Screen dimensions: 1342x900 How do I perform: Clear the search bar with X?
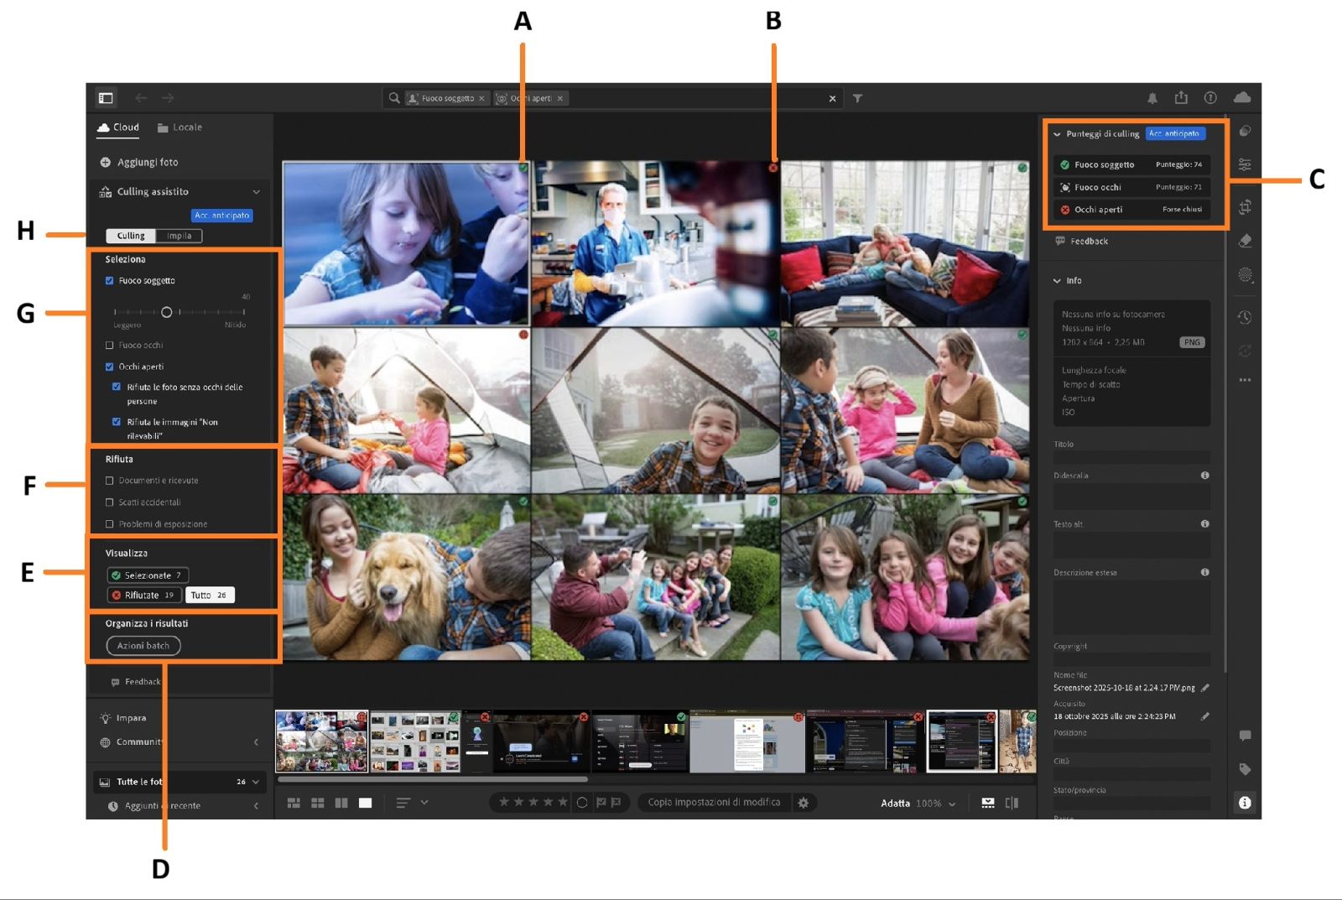point(832,98)
